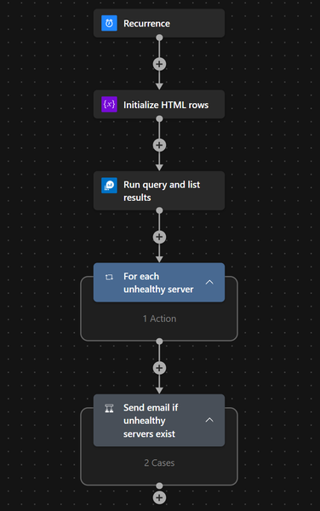Open the Recurrence trigger card

pyautogui.click(x=159, y=23)
